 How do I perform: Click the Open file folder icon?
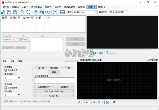(9, 12)
